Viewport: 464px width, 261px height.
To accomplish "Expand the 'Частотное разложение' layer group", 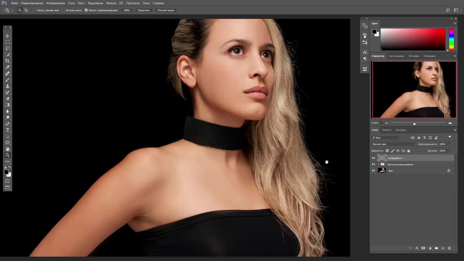I will [x=378, y=164].
